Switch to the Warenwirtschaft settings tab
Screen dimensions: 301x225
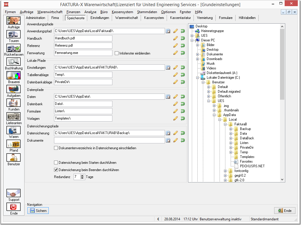pyautogui.click(x=126, y=18)
